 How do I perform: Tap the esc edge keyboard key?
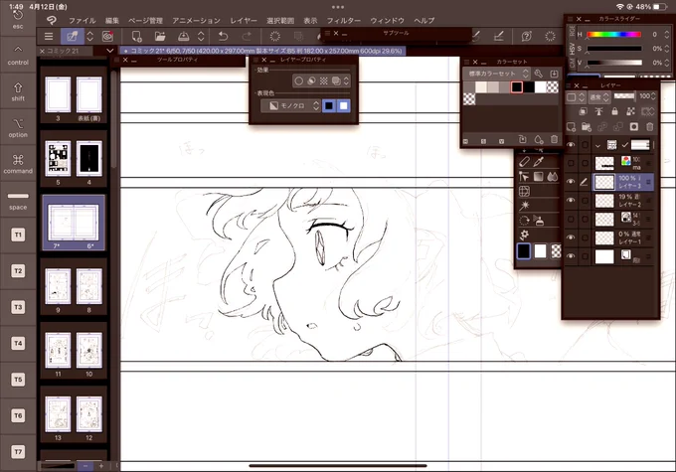(x=18, y=20)
